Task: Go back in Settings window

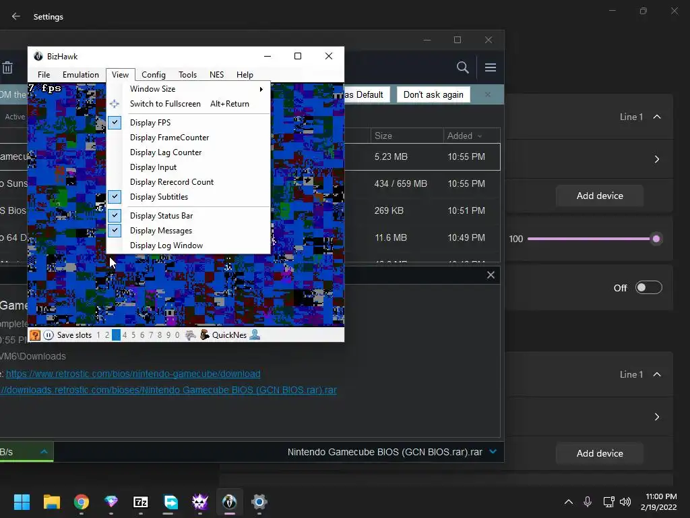Action: (16, 16)
